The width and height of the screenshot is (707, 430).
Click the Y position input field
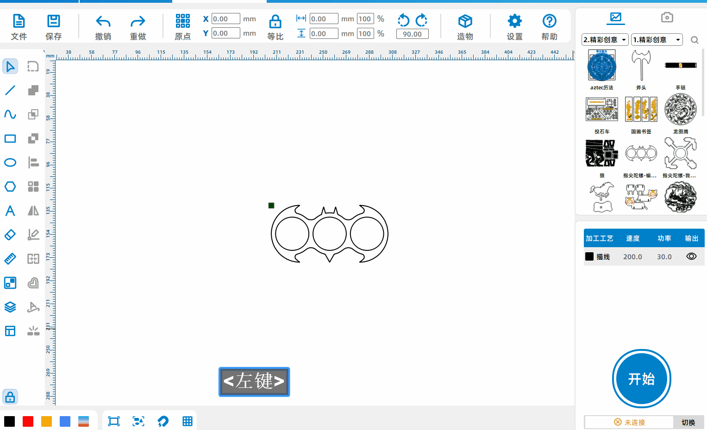coord(226,33)
